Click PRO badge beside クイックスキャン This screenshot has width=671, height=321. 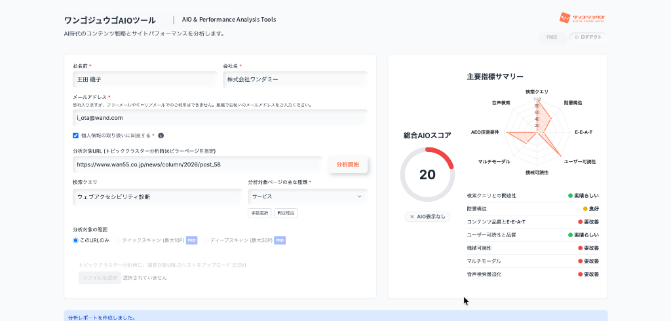[x=192, y=240]
